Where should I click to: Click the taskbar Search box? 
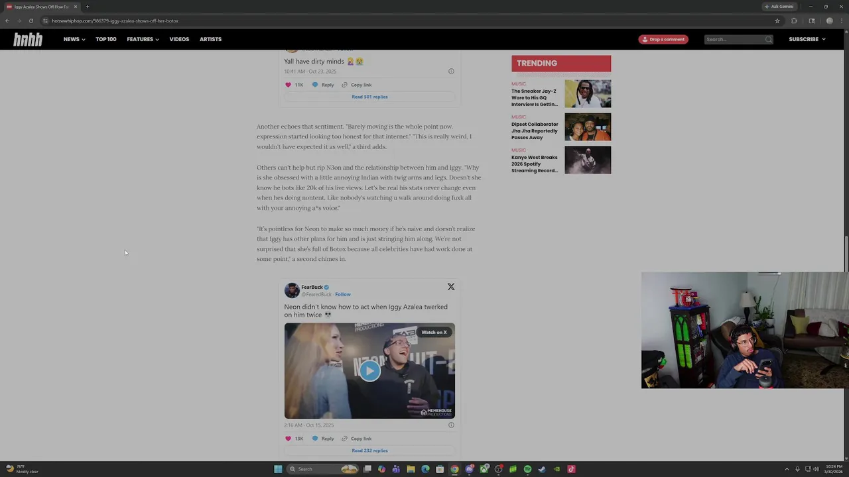(x=322, y=469)
